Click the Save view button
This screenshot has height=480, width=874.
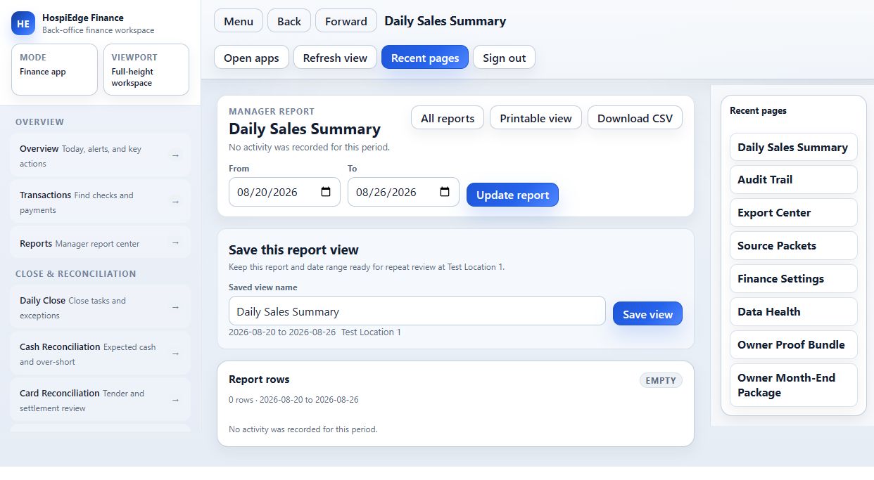pos(647,314)
